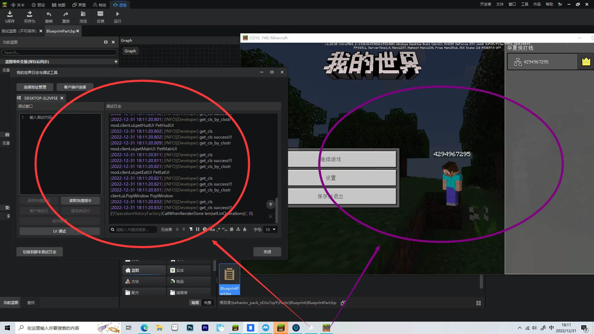594x334 pixels.
Task: Click the 关闭 button in debug dialog
Action: tap(267, 252)
